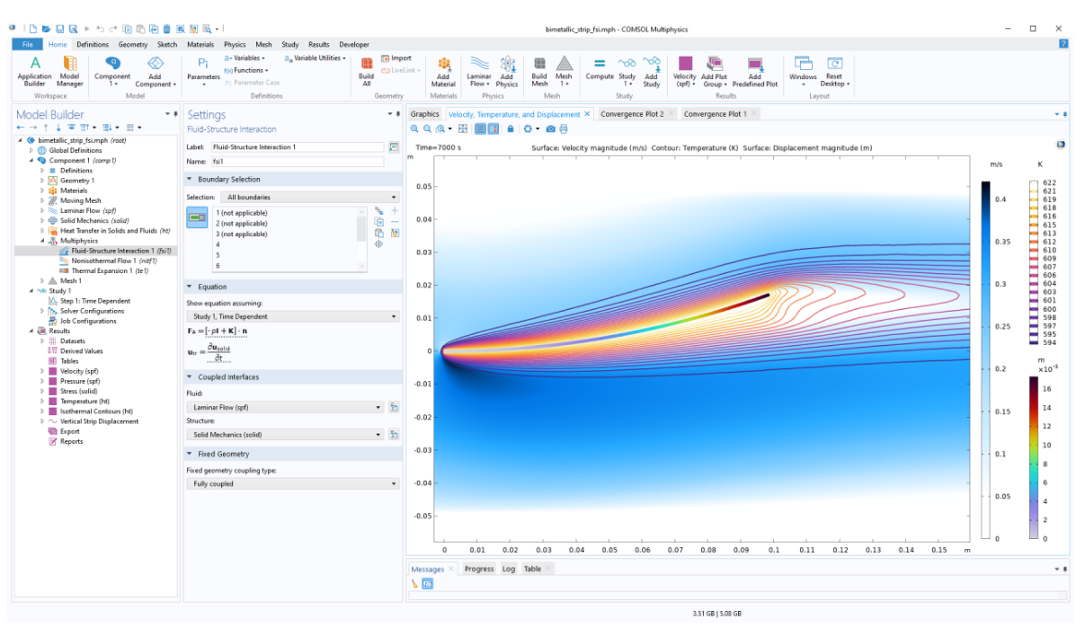Toggle the scene lock icon in graphics toolbar
This screenshot has width=1085, height=628.
[511, 129]
